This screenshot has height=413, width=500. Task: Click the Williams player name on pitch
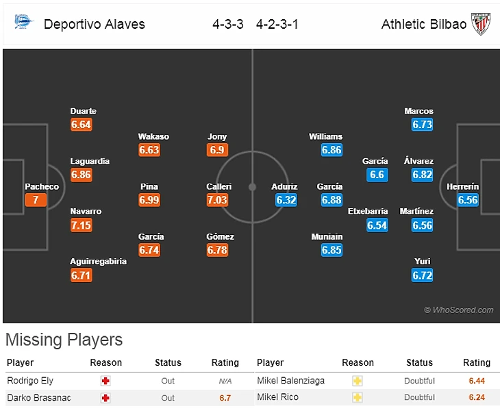pyautogui.click(x=325, y=136)
